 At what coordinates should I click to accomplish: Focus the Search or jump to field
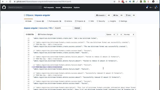click(x=25, y=7)
